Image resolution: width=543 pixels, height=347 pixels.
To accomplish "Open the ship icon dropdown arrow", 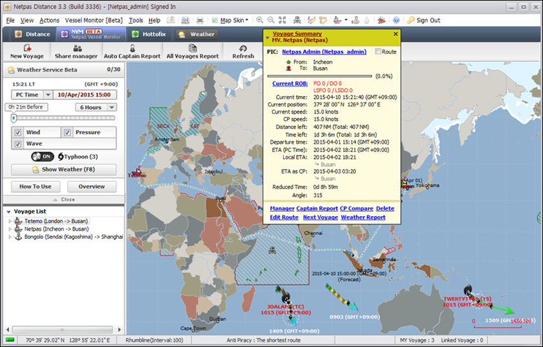I will (x=346, y=20).
